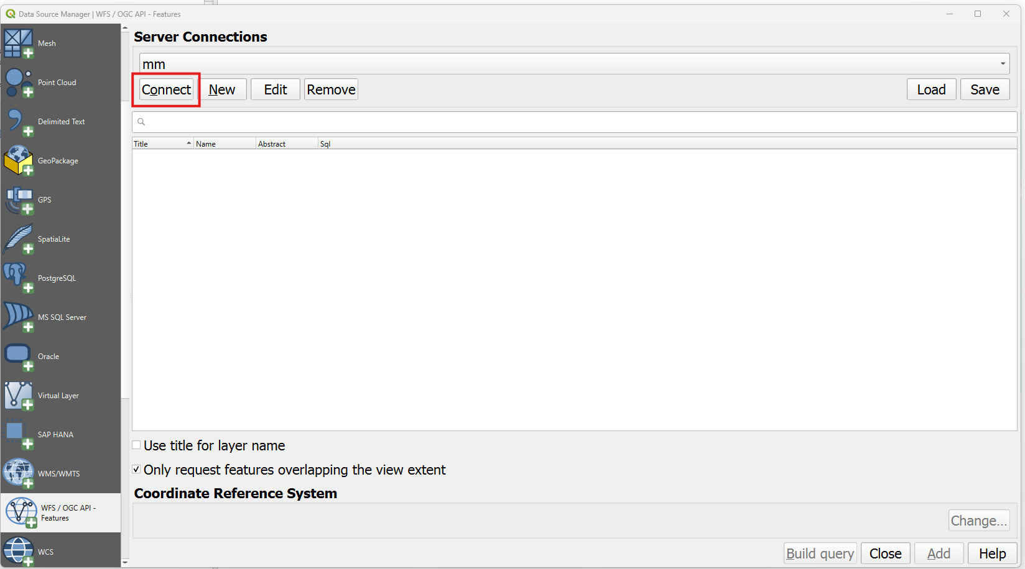Expand the mm server connection dropdown
The height and width of the screenshot is (569, 1025).
click(x=1003, y=64)
